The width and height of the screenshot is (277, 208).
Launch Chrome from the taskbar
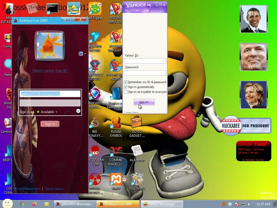[22, 204]
